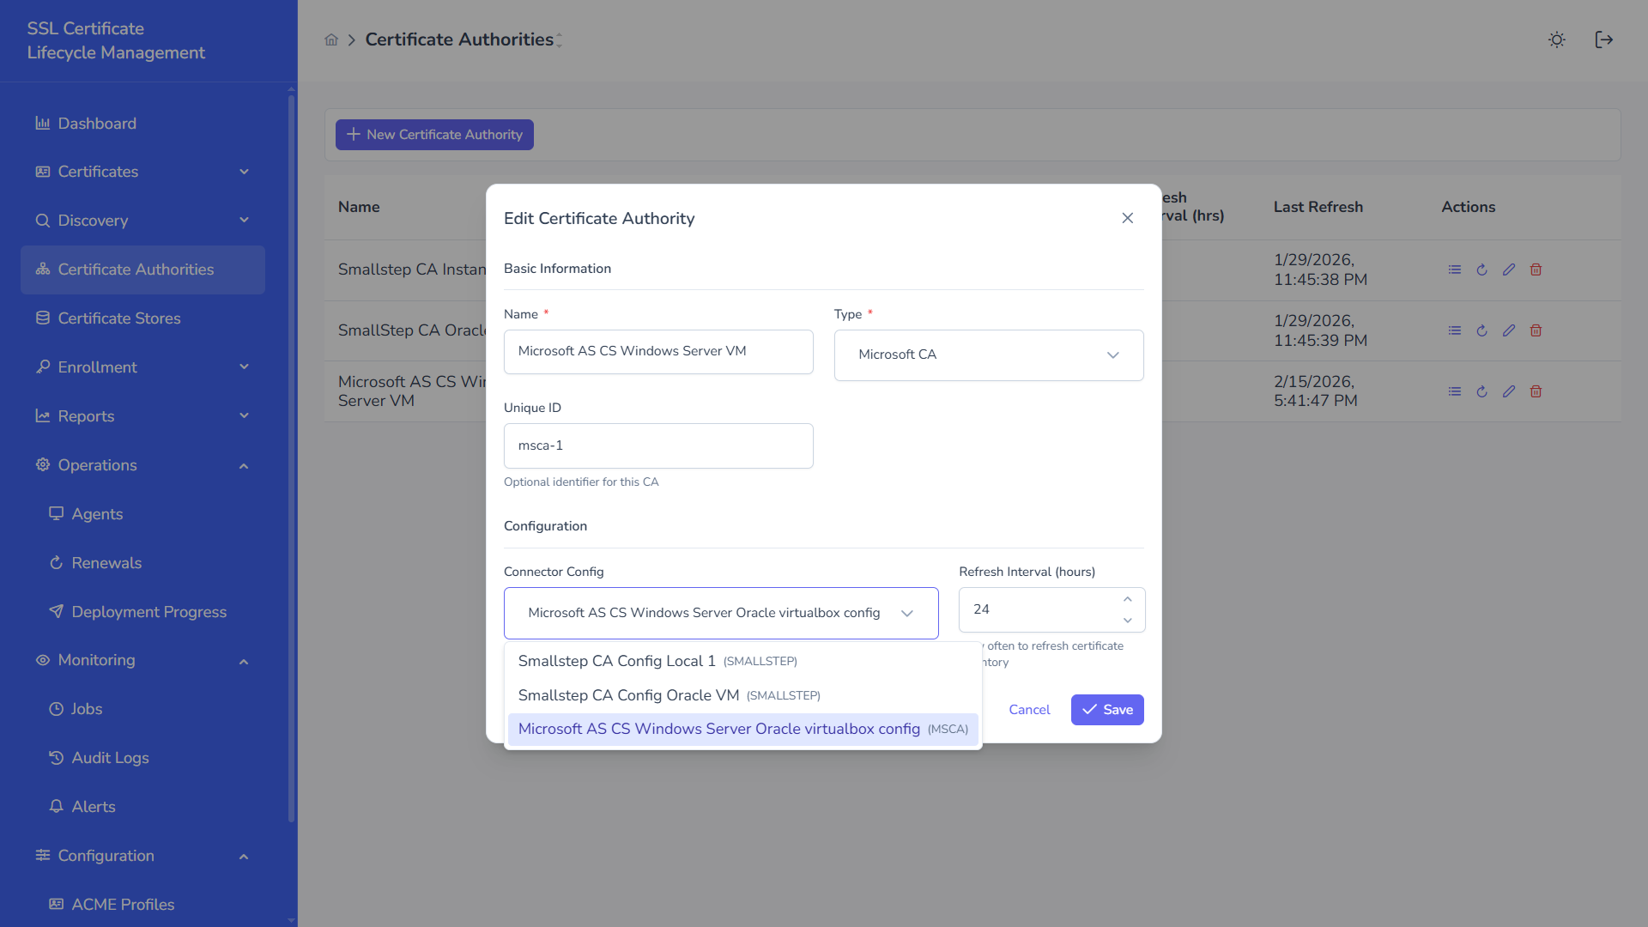The width and height of the screenshot is (1648, 927).
Task: Navigate to Certificate Stores
Action: (x=118, y=318)
